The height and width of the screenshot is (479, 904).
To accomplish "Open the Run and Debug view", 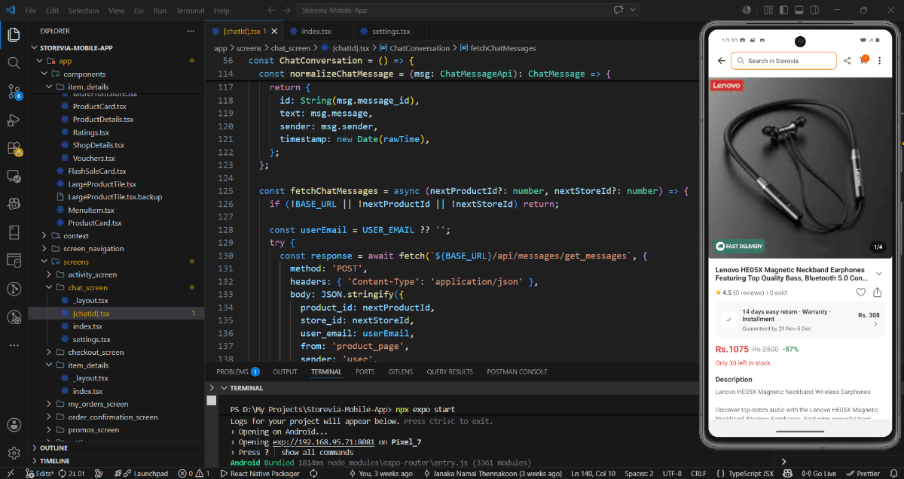I will [14, 120].
